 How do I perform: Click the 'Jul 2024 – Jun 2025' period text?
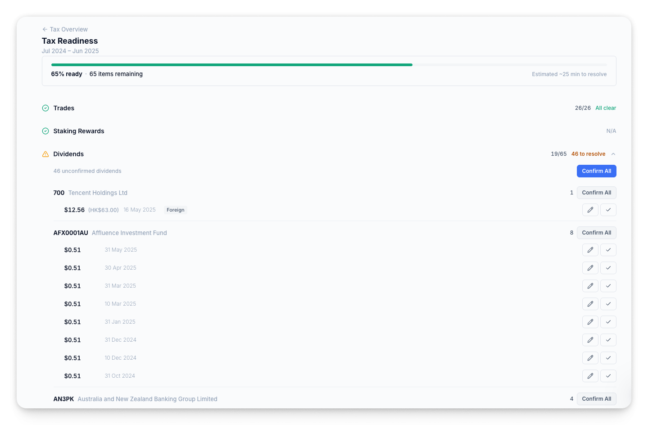pyautogui.click(x=70, y=51)
